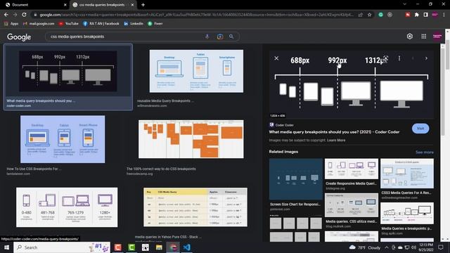This screenshot has width=450, height=253.
Task: Open the reusable Media Query Breakpoints thumbnail
Action: click(x=196, y=71)
